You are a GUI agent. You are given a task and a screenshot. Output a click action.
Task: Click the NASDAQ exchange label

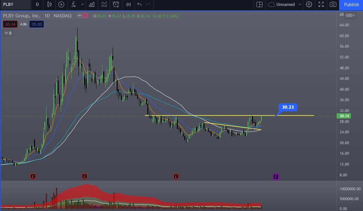point(62,16)
